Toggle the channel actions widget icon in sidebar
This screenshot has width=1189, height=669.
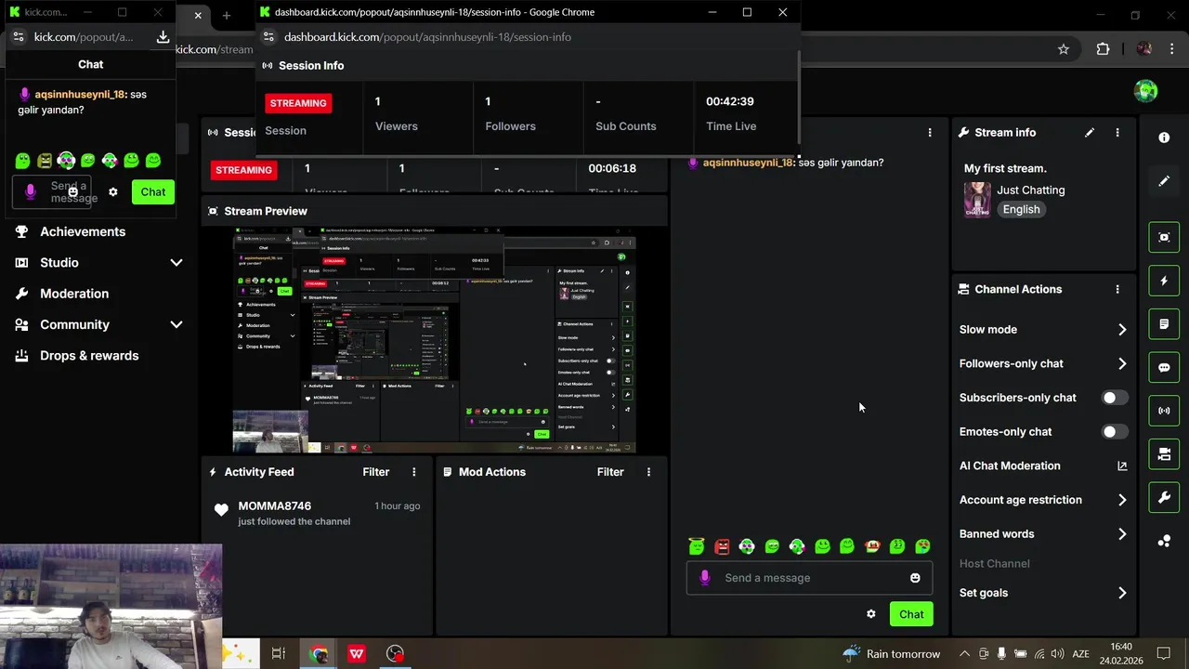pyautogui.click(x=1164, y=454)
